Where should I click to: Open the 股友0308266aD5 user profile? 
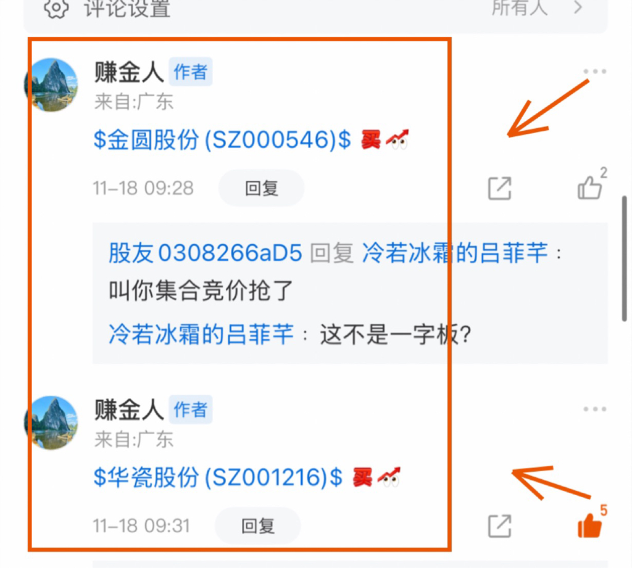point(206,253)
